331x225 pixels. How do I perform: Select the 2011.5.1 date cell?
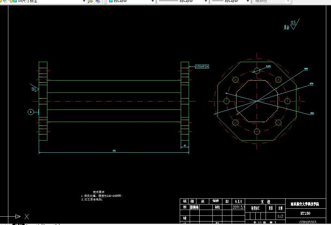click(238, 207)
